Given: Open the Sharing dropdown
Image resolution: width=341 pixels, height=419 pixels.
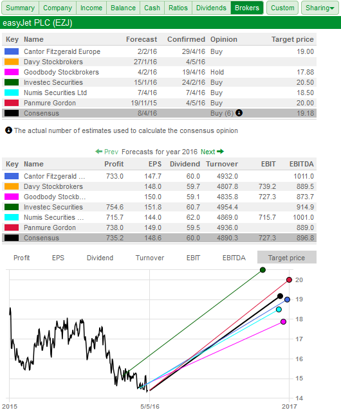Looking at the screenshot, I should coord(320,8).
